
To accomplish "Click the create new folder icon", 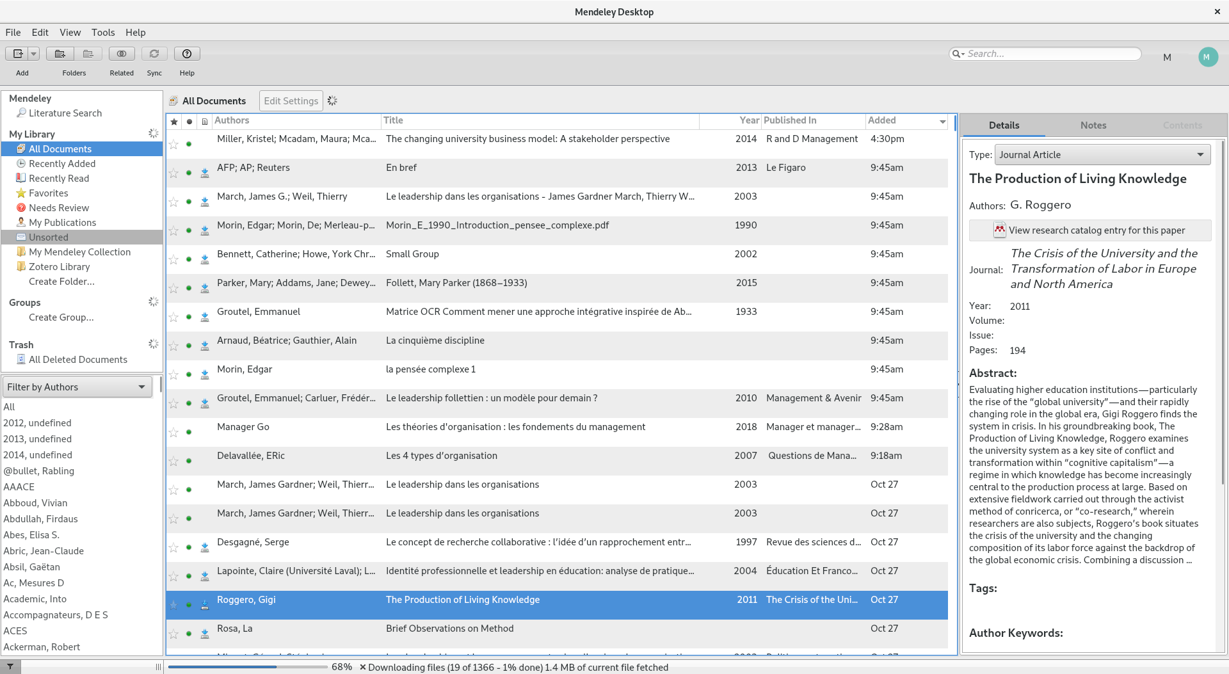I will coord(60,54).
